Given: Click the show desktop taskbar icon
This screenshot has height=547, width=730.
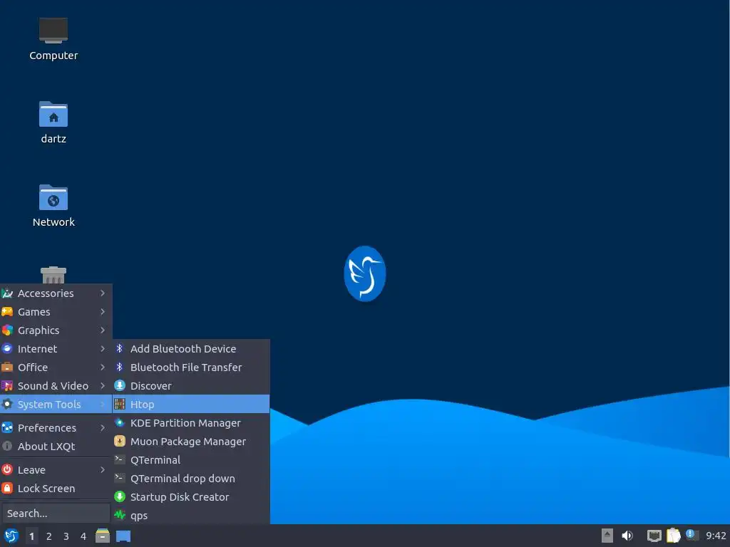Looking at the screenshot, I should point(123,536).
